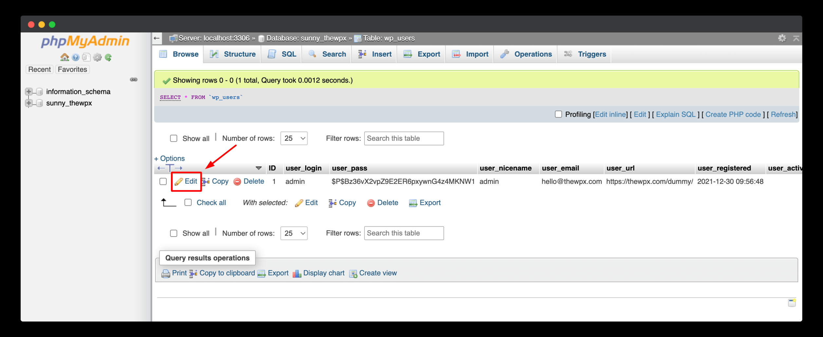The height and width of the screenshot is (337, 823).
Task: Expand the + Options section
Action: [170, 158]
